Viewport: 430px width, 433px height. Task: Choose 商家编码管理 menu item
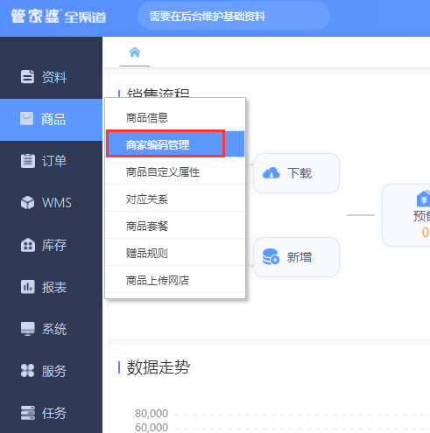175,144
